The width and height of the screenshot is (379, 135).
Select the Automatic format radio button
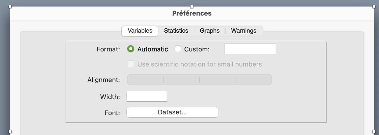(x=131, y=49)
